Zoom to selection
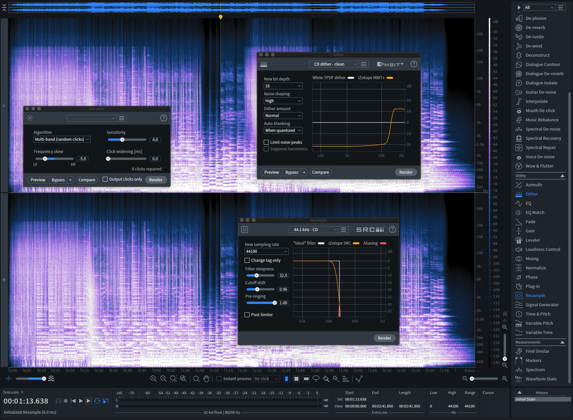Screen dimensions: 573x420 [173, 379]
